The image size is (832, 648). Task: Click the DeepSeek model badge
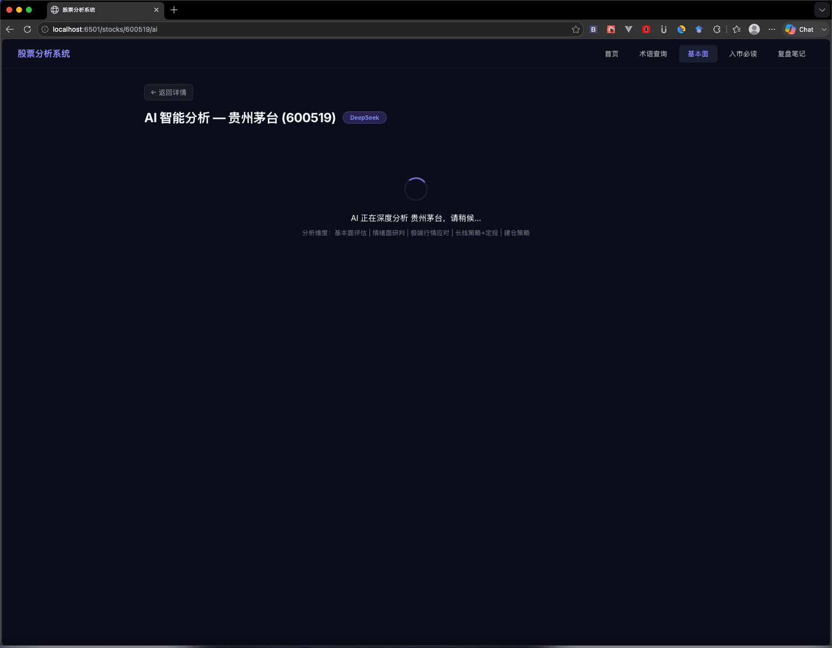click(365, 118)
